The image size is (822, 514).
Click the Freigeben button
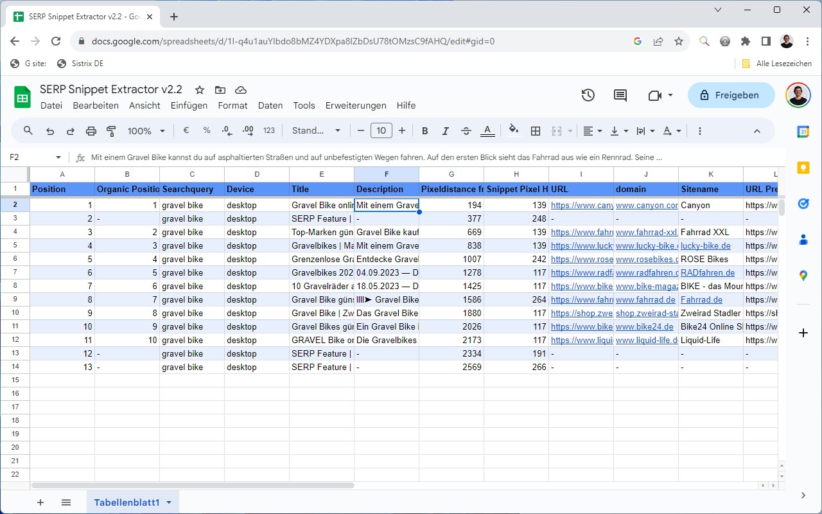731,94
